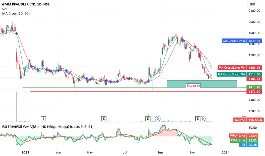Click the 2100.00 price axis value
The height and width of the screenshot is (156, 265).
coord(254,11)
